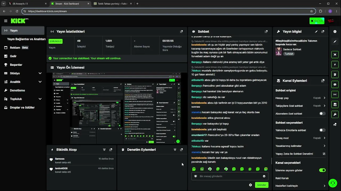Bookmark this page with the star icon
The width and height of the screenshot is (341, 191).
click(311, 11)
